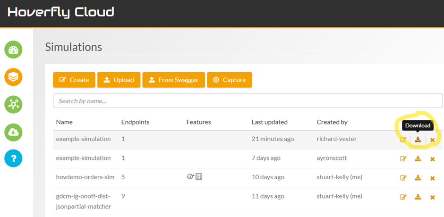Delete the gdcm-ig-onoff-dist simulation
The width and height of the screenshot is (444, 217).
tap(432, 197)
